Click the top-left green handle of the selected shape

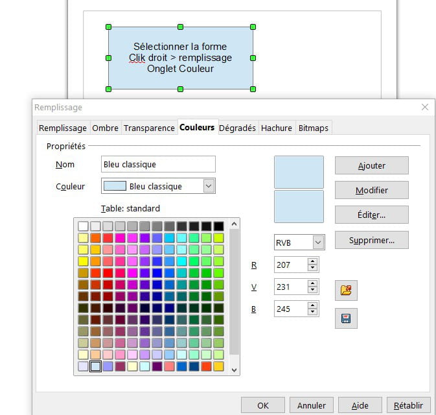(x=108, y=27)
